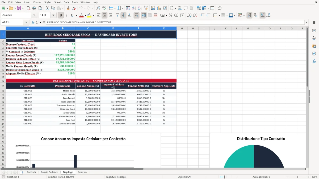319x179 pixels.
Task: Open the Conditional Formatting dropdown arrow
Action: coord(244,15)
